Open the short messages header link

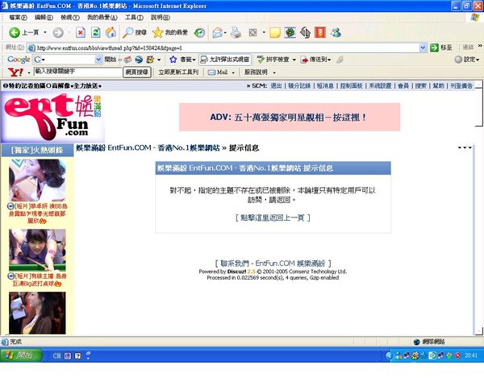325,85
